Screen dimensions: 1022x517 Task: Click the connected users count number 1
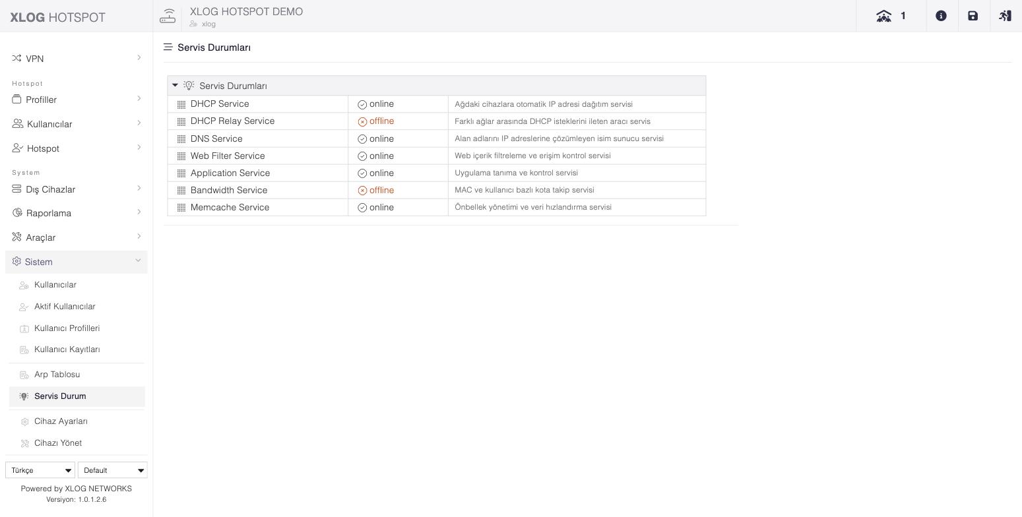pos(903,16)
